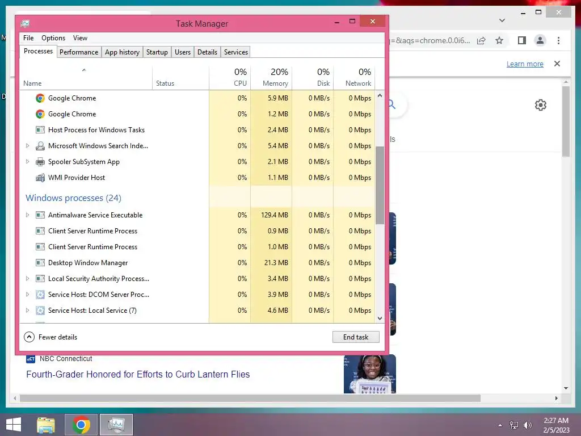Click the Desktop Window Manager icon
Screen dimensions: 581x436
click(x=40, y=263)
